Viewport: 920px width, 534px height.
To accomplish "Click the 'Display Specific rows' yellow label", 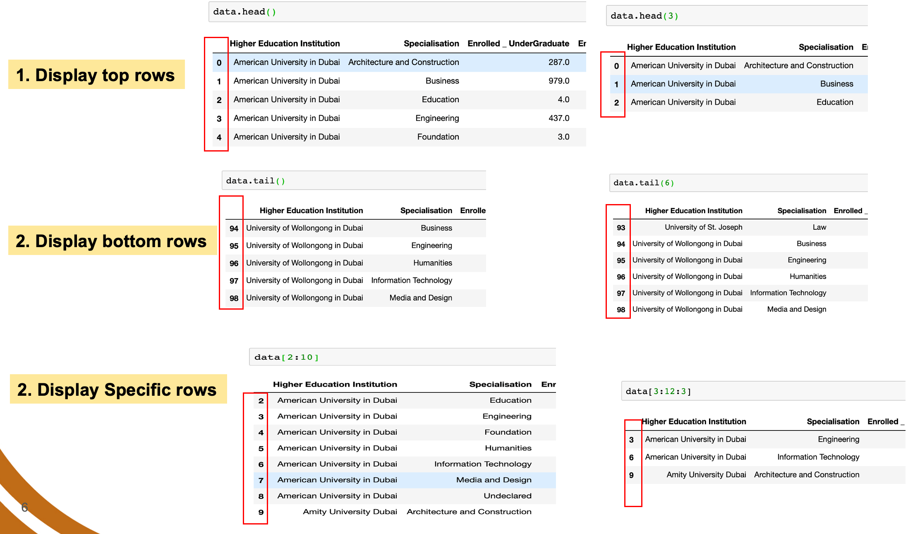I will click(x=118, y=390).
